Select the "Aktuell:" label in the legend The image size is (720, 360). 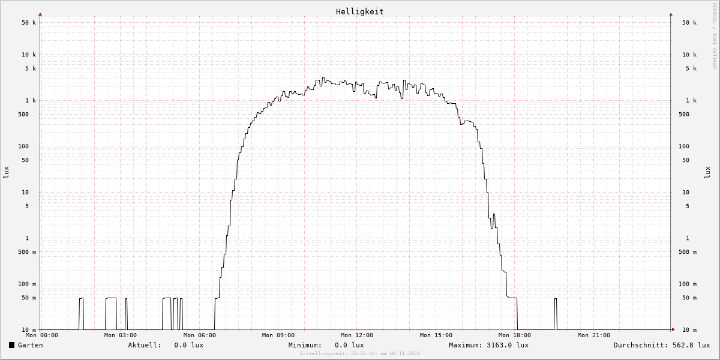[x=145, y=345]
